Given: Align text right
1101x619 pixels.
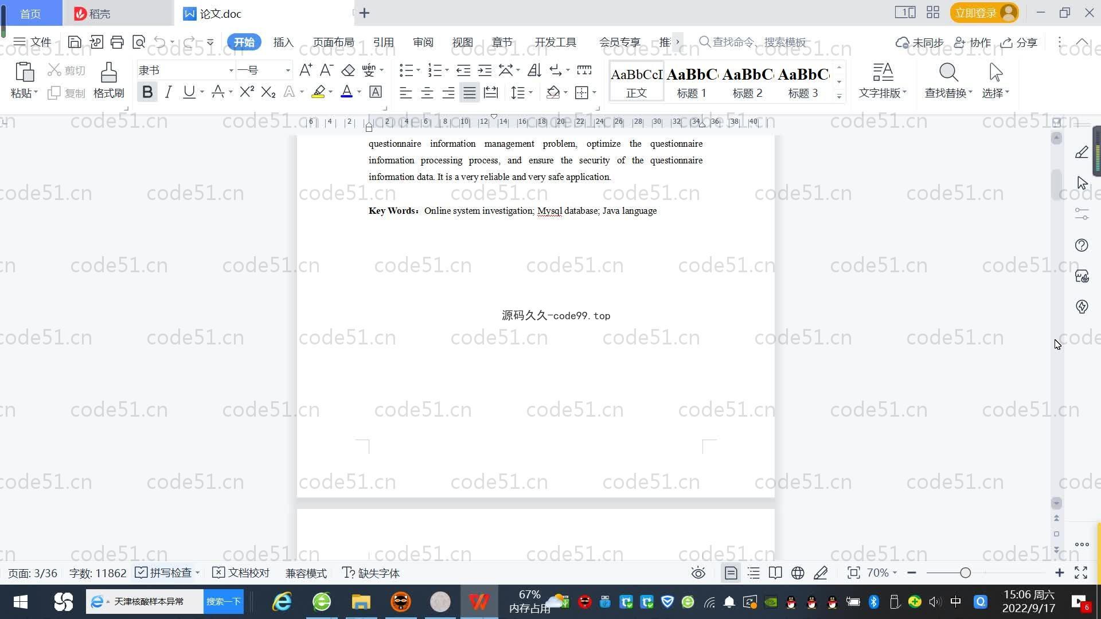Looking at the screenshot, I should coord(448,92).
